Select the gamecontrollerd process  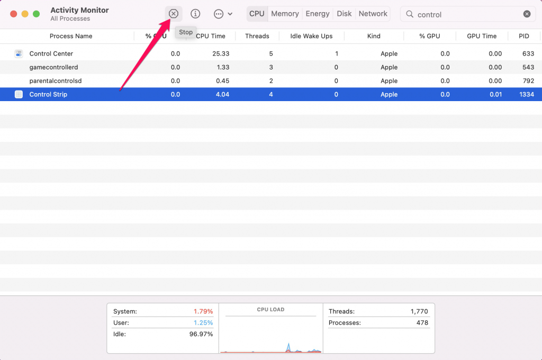click(x=53, y=67)
